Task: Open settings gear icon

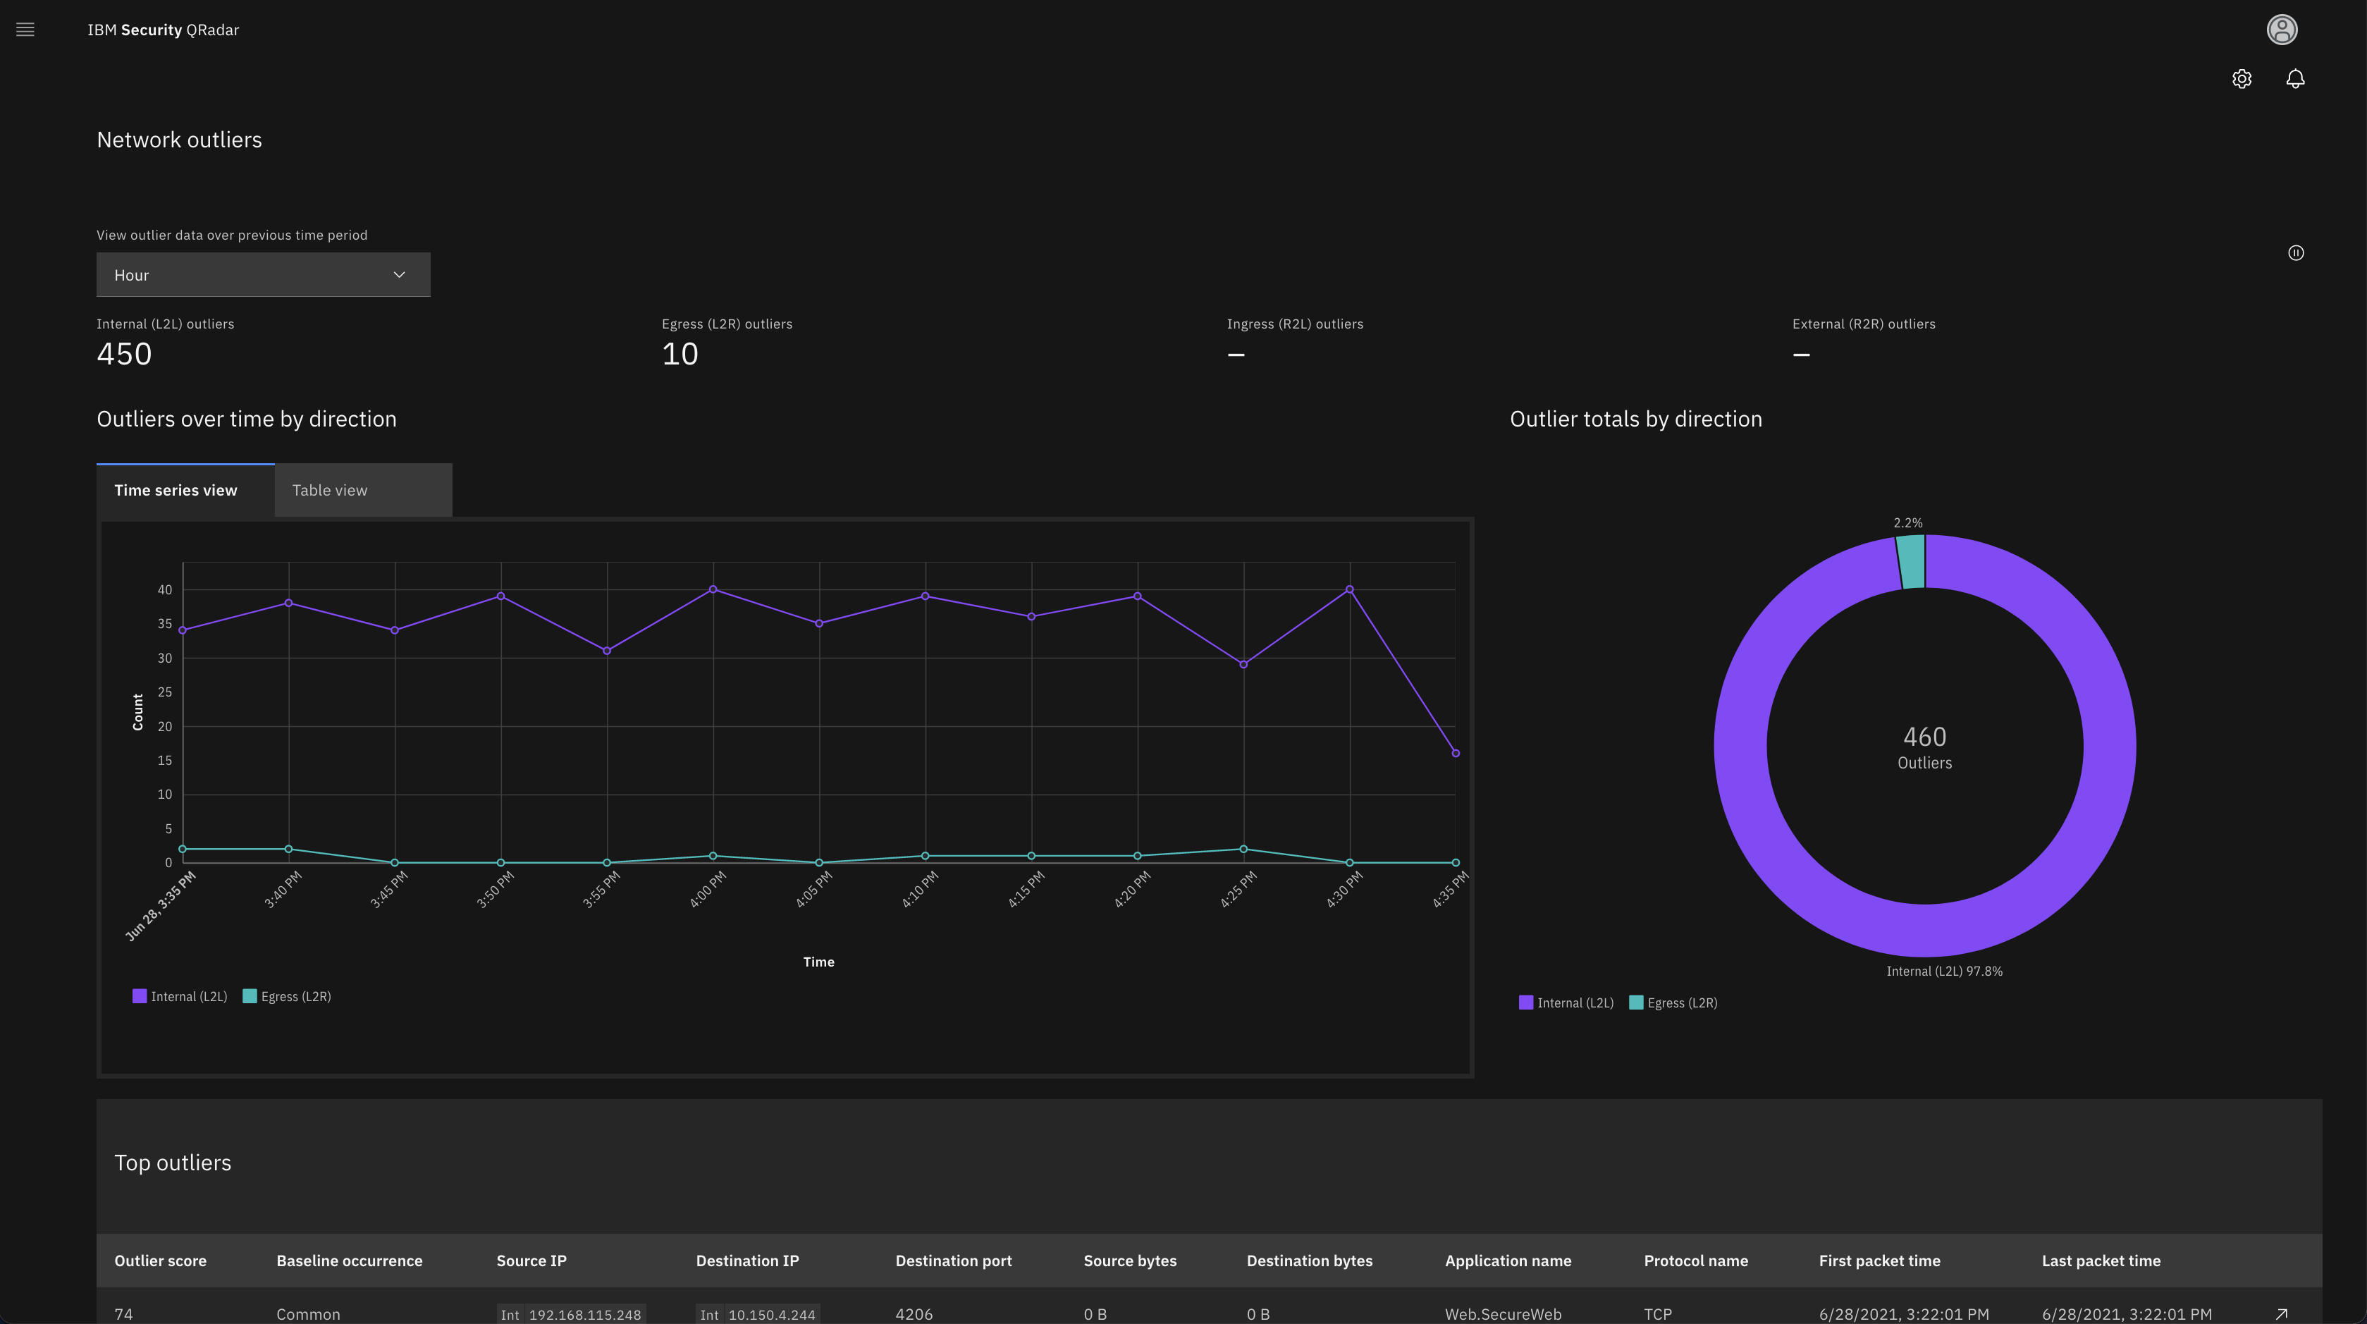Action: pos(2242,79)
